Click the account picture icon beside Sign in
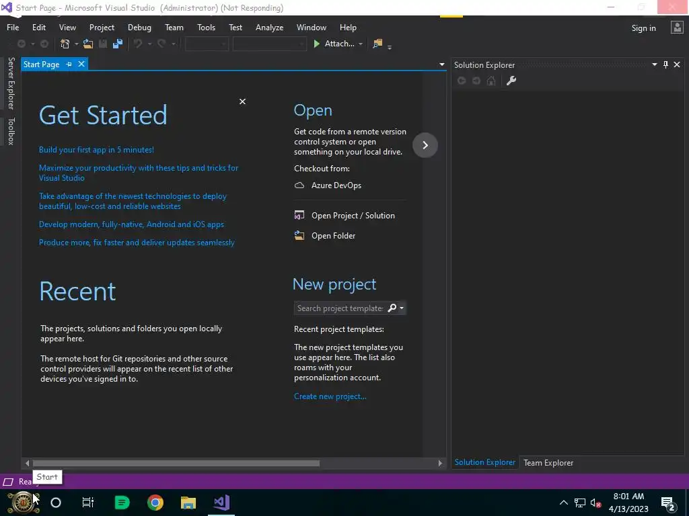Image resolution: width=689 pixels, height=516 pixels. 677,28
